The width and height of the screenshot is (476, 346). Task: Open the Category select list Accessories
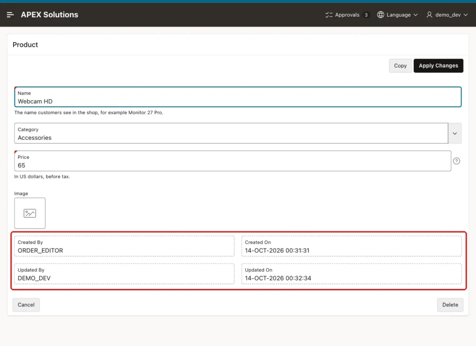[x=231, y=133]
